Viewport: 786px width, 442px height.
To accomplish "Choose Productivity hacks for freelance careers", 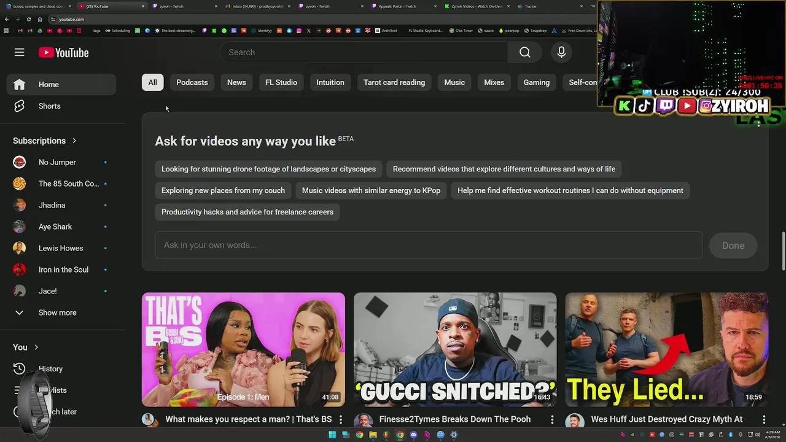I will coord(247,212).
